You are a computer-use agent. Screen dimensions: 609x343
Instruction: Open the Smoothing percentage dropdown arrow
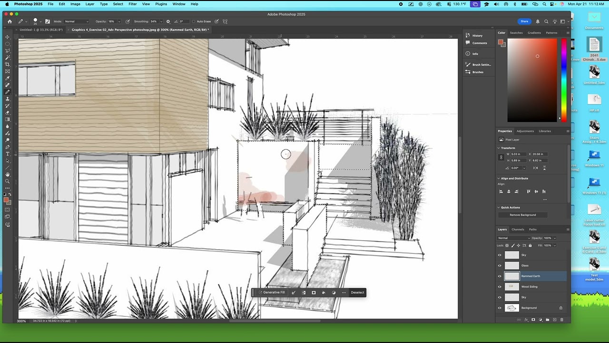(161, 21)
